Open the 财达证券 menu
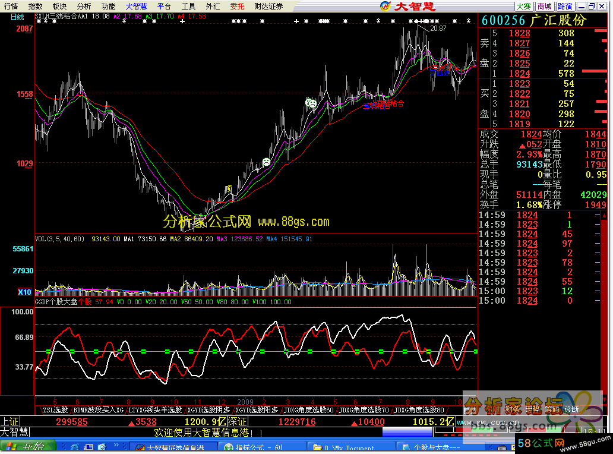613x454 pixels. [x=268, y=7]
